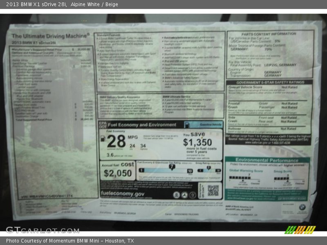Click the '2013 BMW X1 sDrive28i' sticker subtitle
327x245 pixels.
pyautogui.click(x=34, y=43)
